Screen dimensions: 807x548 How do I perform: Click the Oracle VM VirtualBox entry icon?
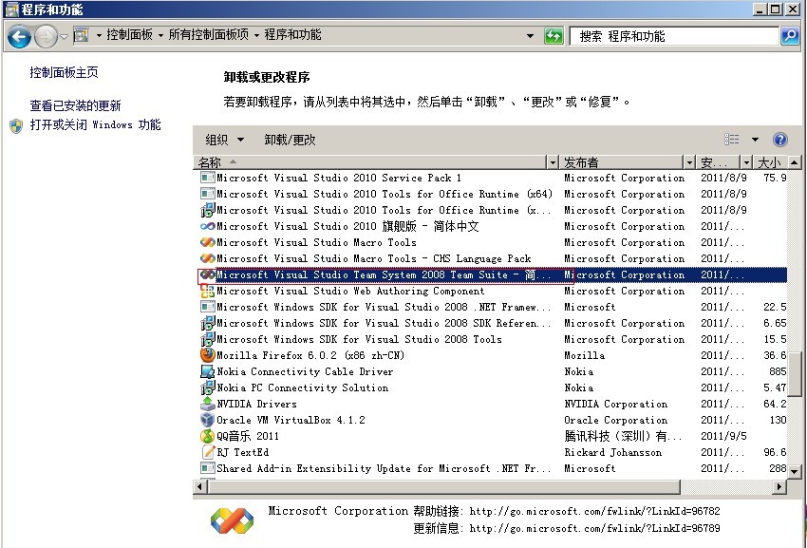click(207, 420)
